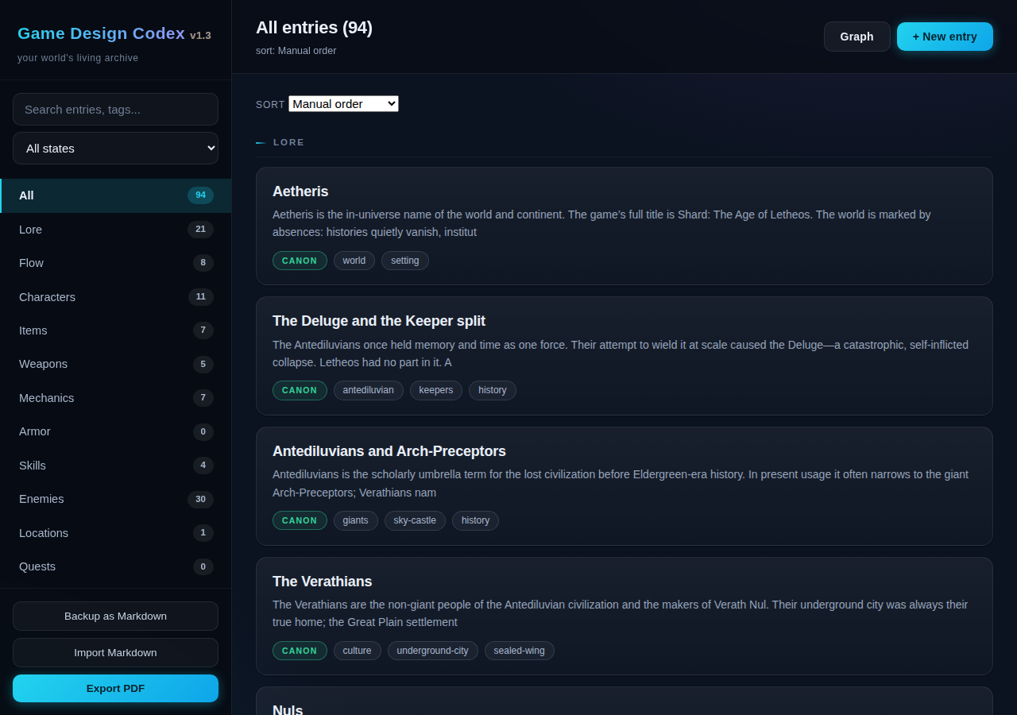
Task: Select the All category in the sidebar
Action: [115, 195]
